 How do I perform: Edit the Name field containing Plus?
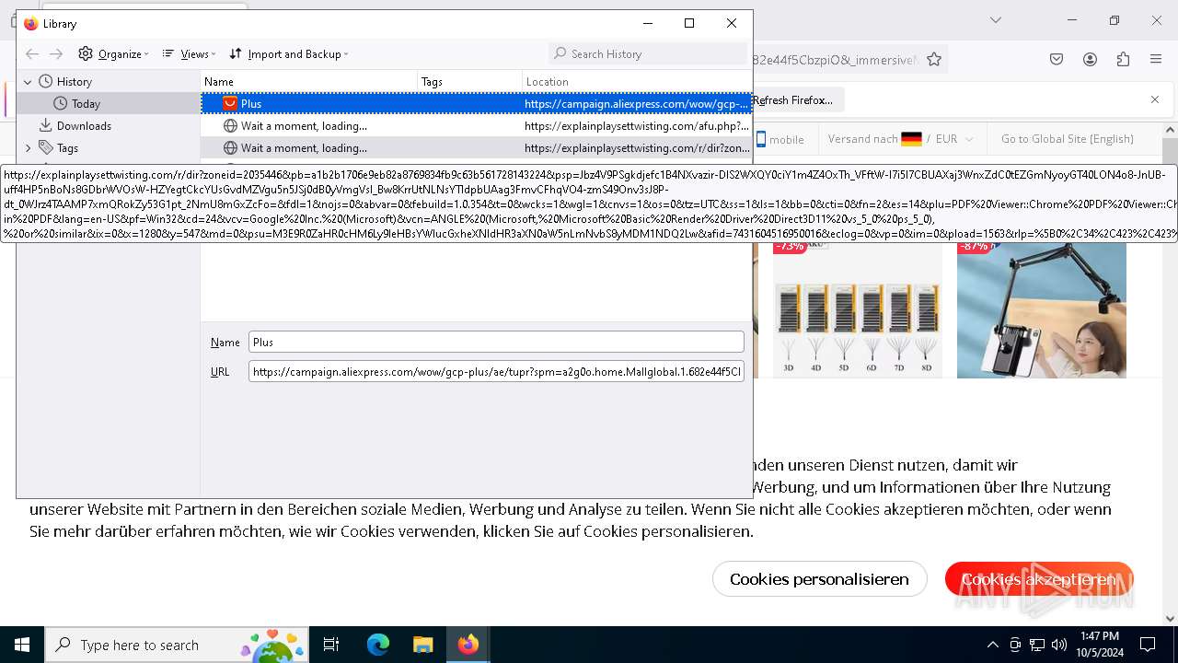point(496,342)
